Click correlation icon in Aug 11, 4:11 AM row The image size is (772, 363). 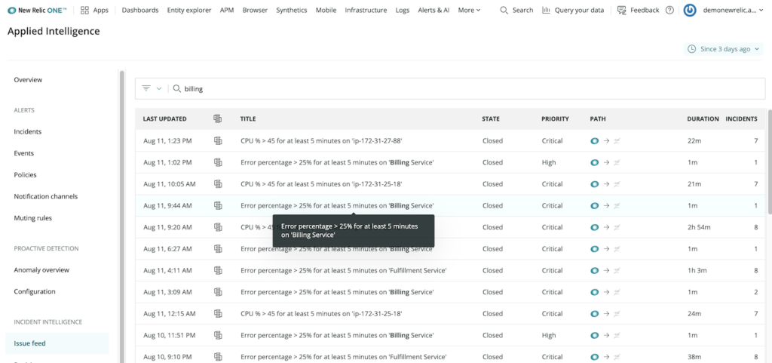click(x=218, y=270)
